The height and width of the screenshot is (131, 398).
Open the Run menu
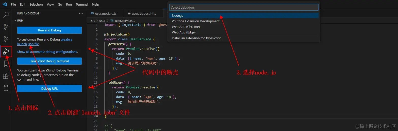pos(69,4)
